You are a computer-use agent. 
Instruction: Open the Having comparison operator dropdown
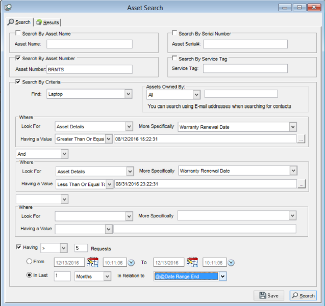click(x=64, y=248)
